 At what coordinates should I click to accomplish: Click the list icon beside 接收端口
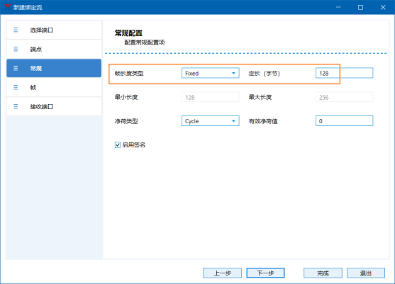16,106
